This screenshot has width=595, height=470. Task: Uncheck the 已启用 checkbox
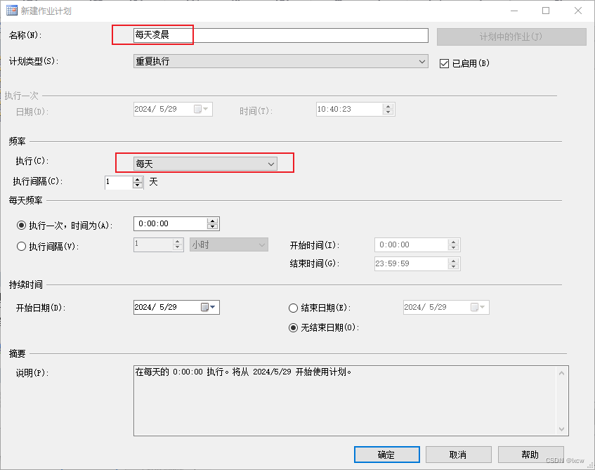point(445,63)
